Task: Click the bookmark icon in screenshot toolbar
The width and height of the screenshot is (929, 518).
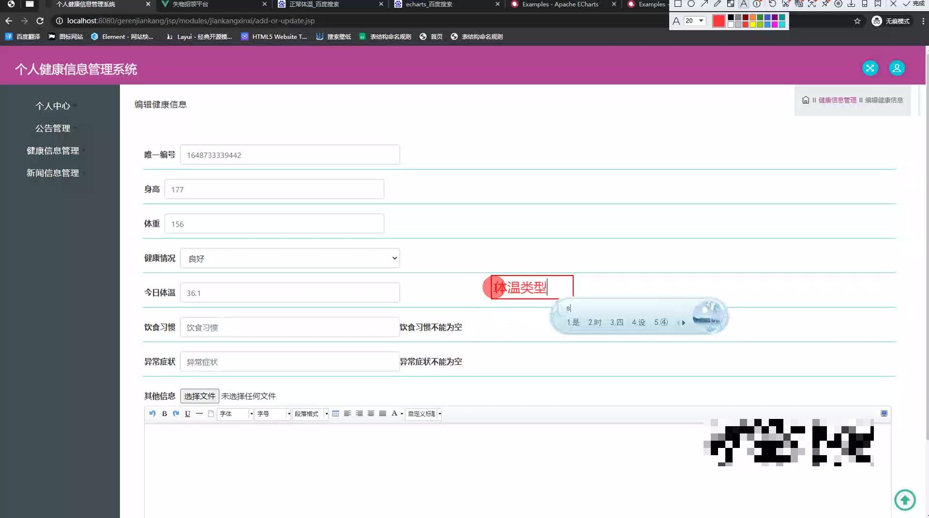Action: pos(878,3)
